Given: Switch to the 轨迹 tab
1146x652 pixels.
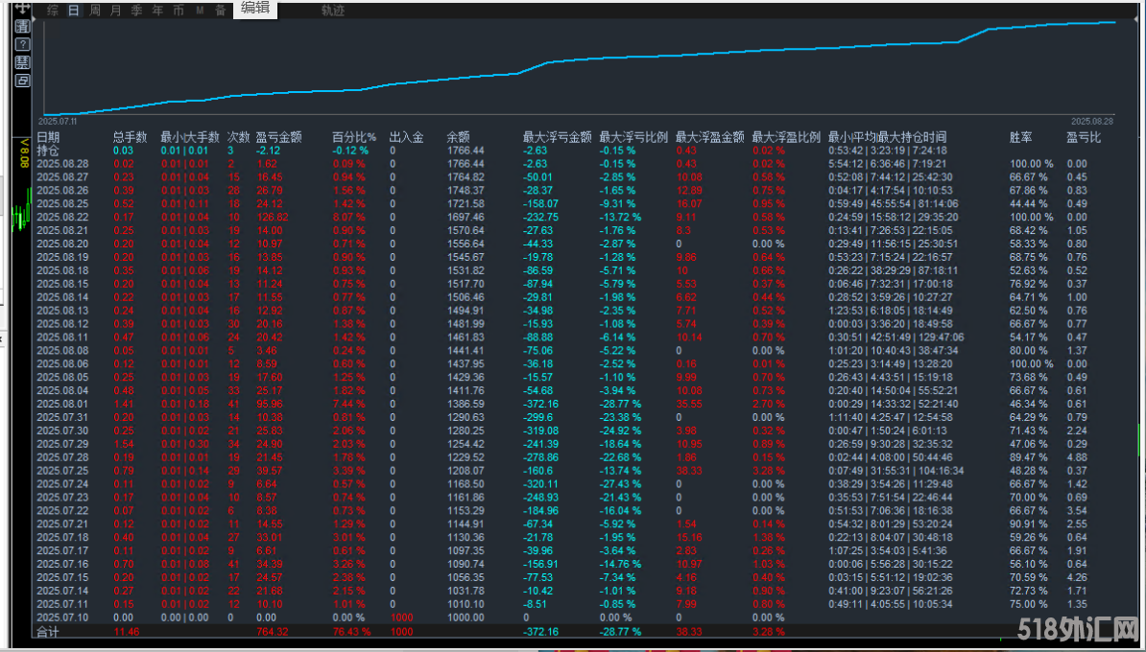Looking at the screenshot, I should [332, 11].
